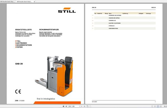Click the ERSATZTEILLISTE heading
Viewport: 167px width, 108px height.
(23, 30)
